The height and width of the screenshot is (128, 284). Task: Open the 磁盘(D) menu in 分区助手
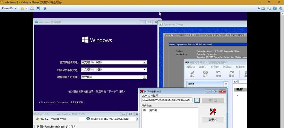point(203,67)
